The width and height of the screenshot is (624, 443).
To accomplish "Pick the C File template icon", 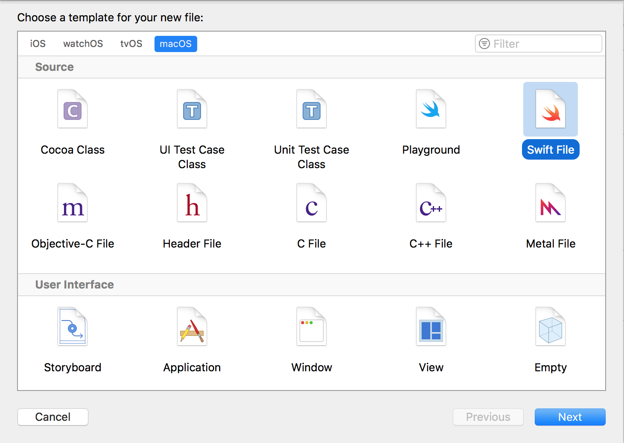I will [312, 203].
